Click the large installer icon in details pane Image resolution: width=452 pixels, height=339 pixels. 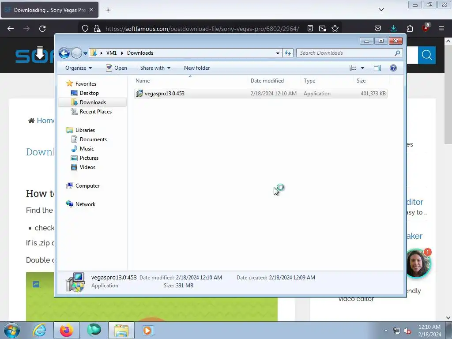75,282
